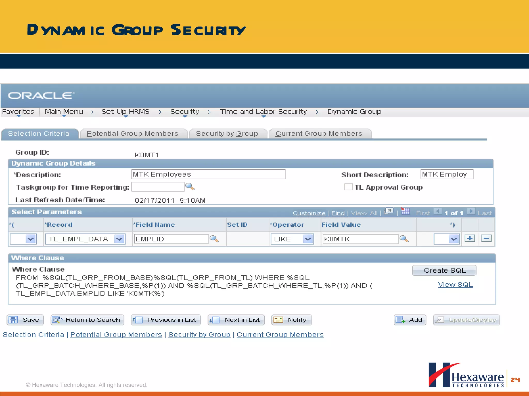Click the Field Value input K0MTK
The width and height of the screenshot is (529, 396).
point(360,239)
